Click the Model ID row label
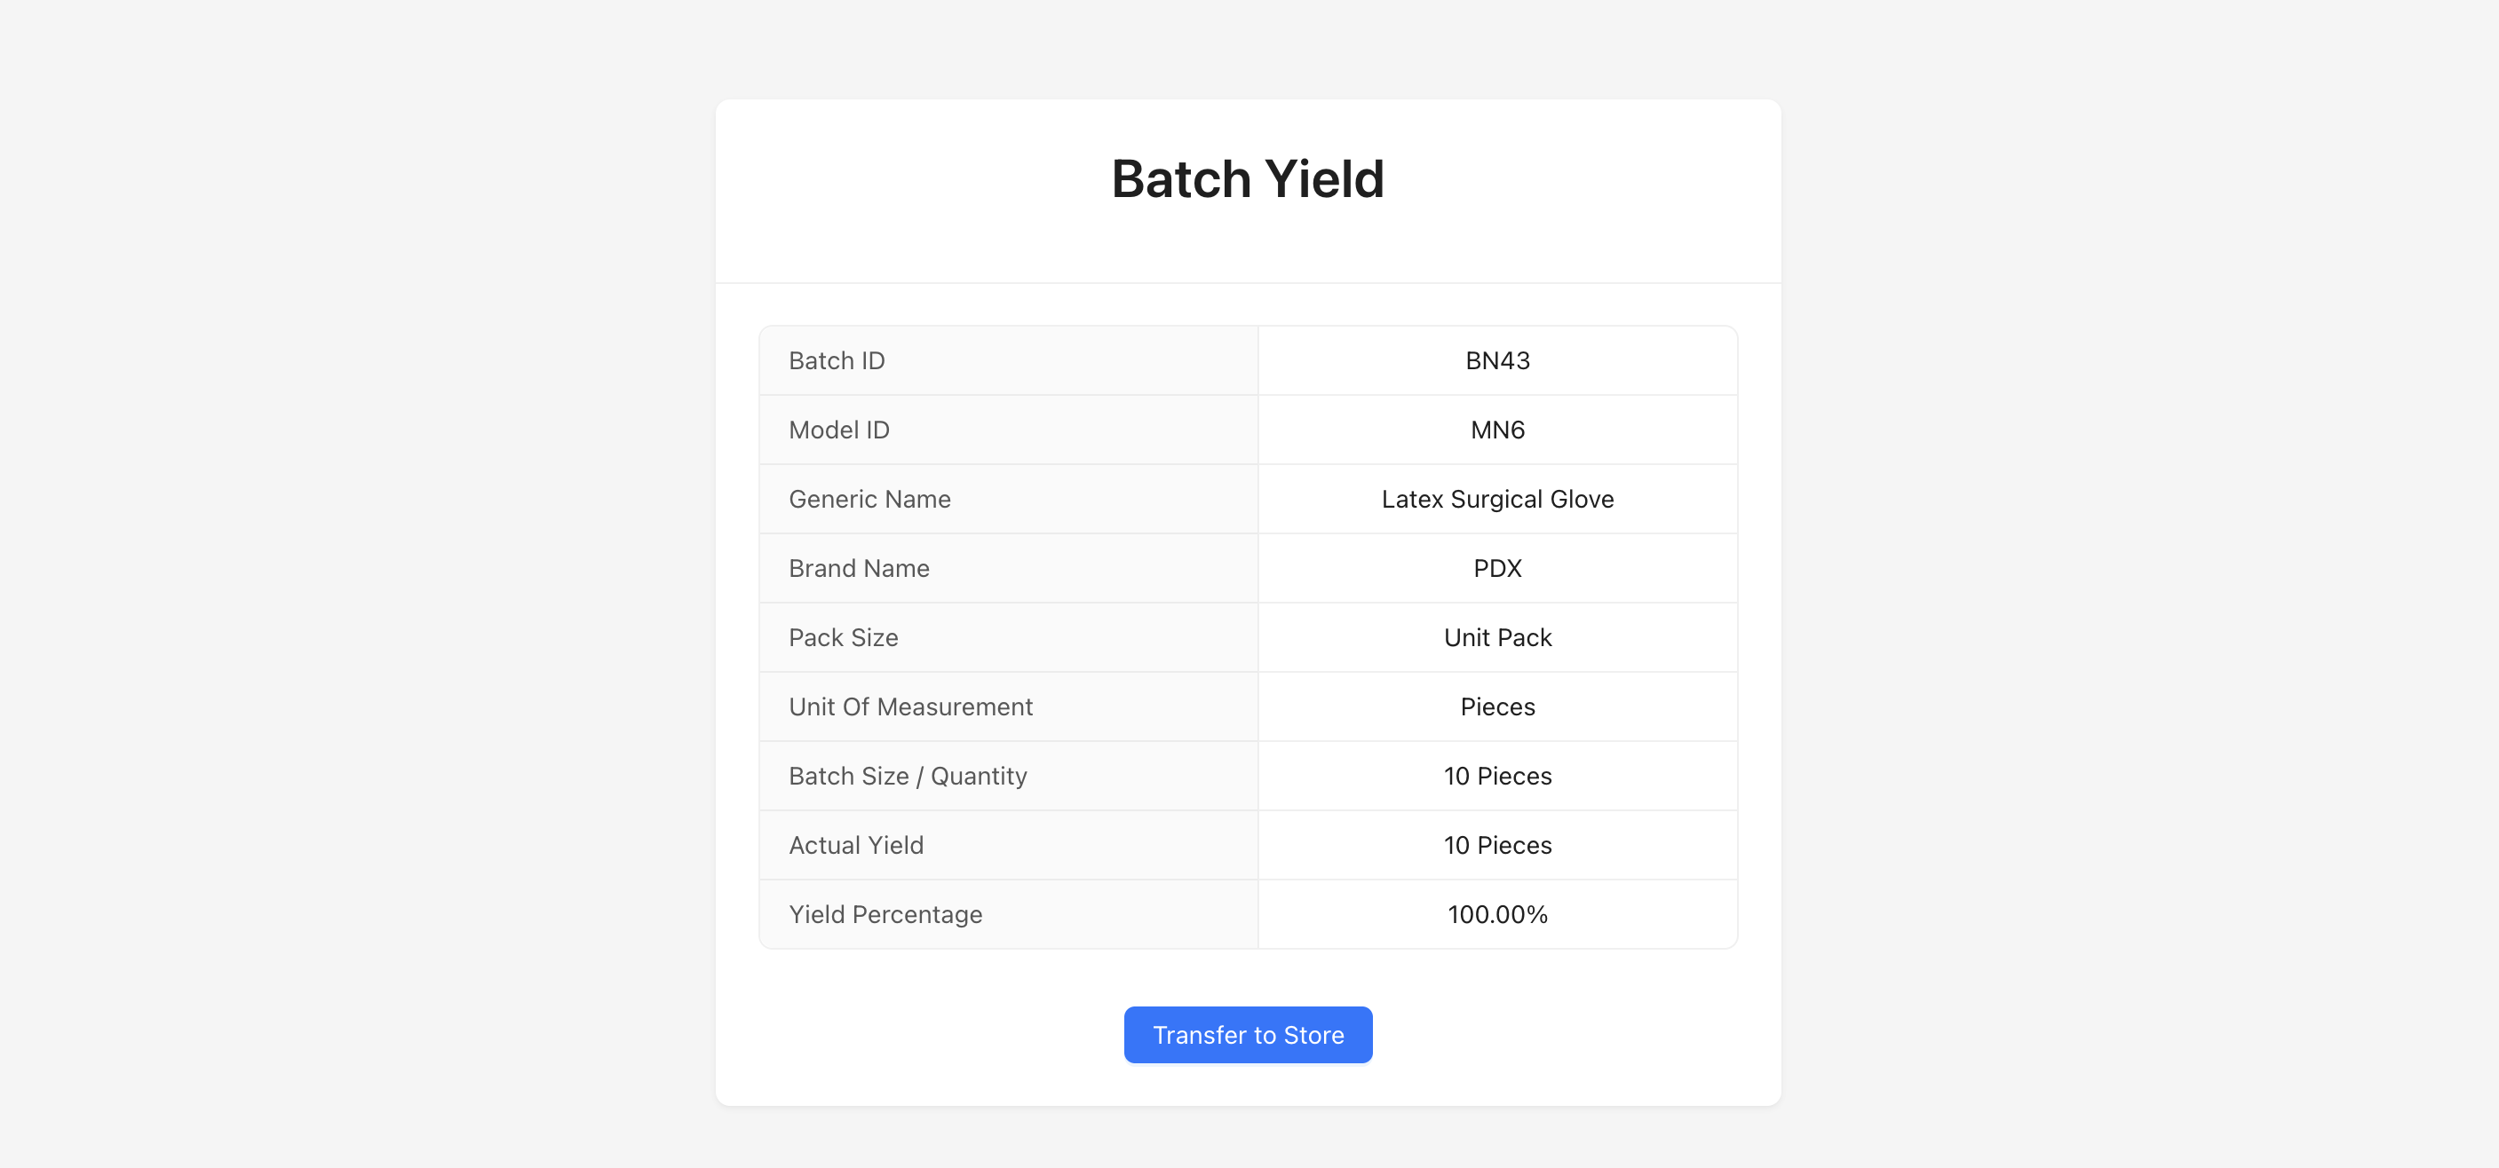2499x1168 pixels. click(x=838, y=430)
